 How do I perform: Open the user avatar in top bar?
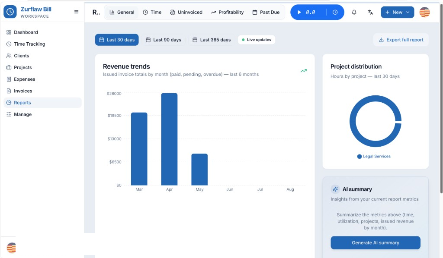click(425, 12)
